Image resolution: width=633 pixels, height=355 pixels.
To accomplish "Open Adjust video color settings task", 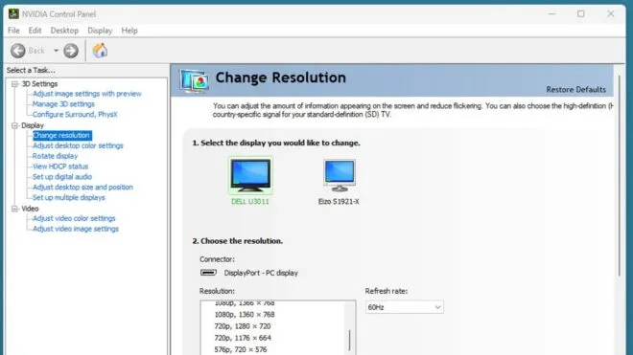I will click(74, 218).
